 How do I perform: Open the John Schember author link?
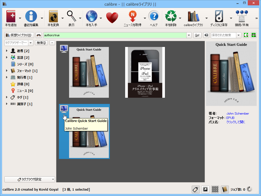pos(238,114)
